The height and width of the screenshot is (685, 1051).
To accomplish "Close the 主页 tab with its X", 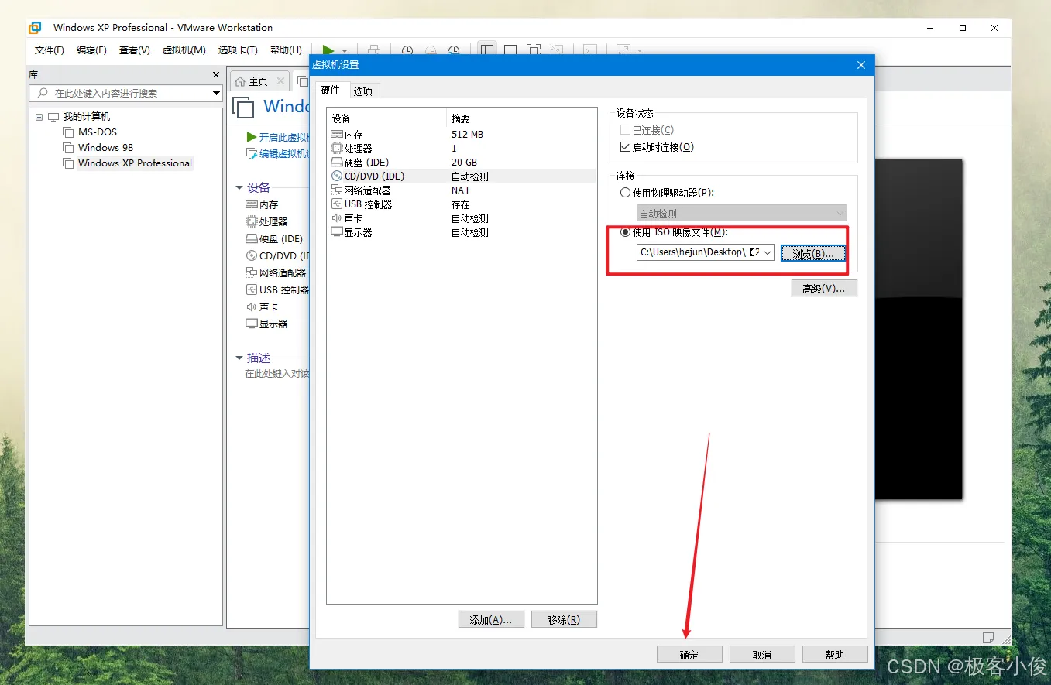I will 280,80.
